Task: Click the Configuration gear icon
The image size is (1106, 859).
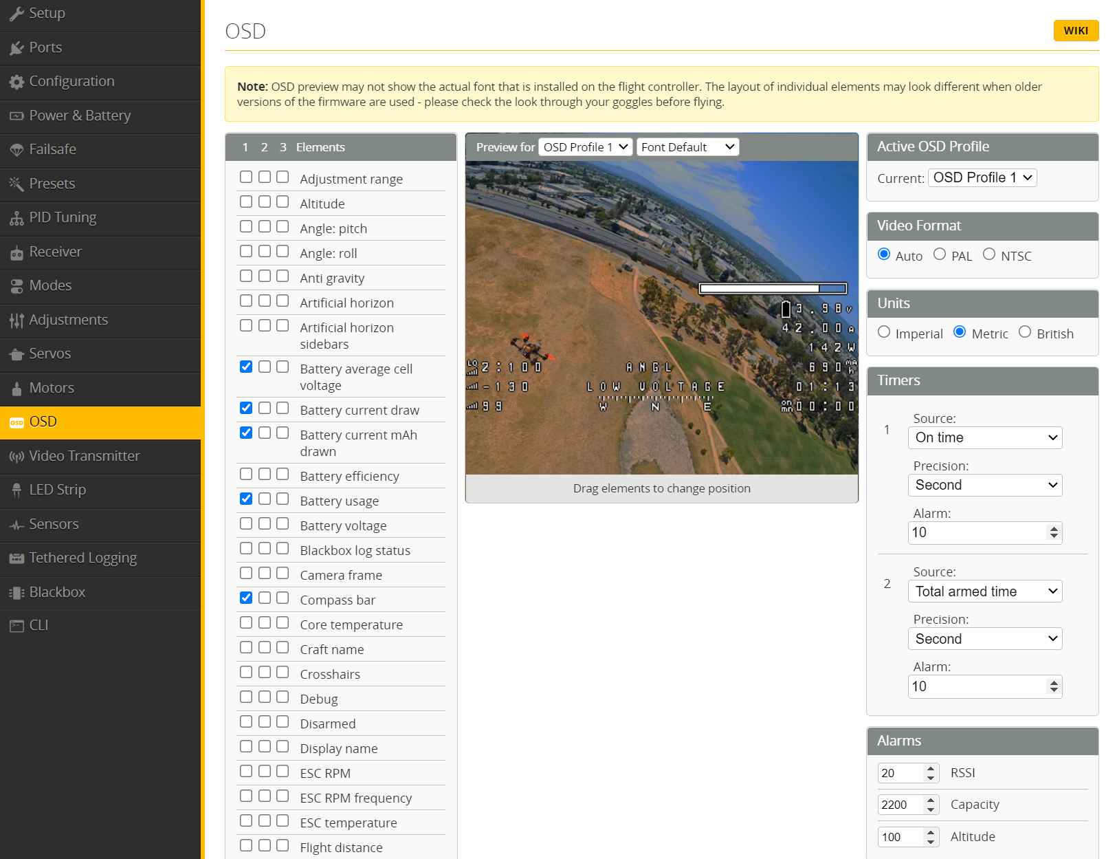Action: 16,82
